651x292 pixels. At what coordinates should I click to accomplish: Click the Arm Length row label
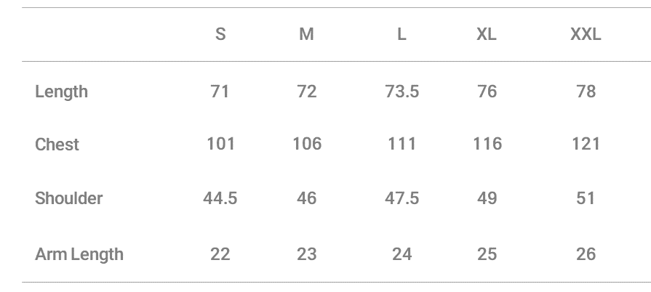coord(79,254)
